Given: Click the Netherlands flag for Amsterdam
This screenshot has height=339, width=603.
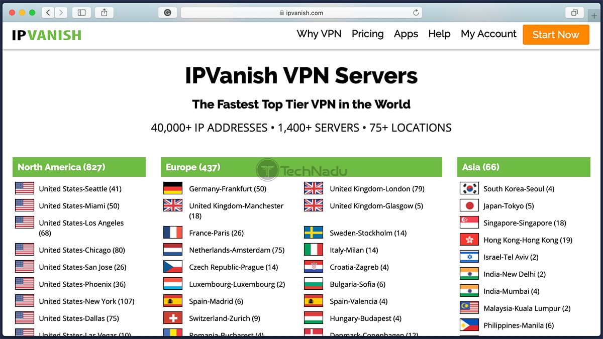Looking at the screenshot, I should [173, 250].
